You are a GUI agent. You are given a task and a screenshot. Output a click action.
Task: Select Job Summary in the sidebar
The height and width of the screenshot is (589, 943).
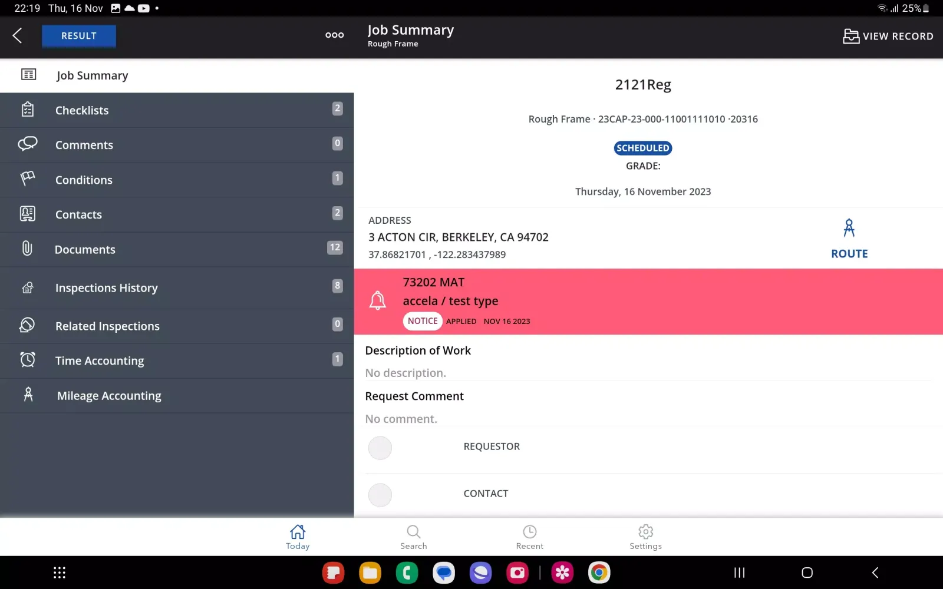tap(92, 75)
